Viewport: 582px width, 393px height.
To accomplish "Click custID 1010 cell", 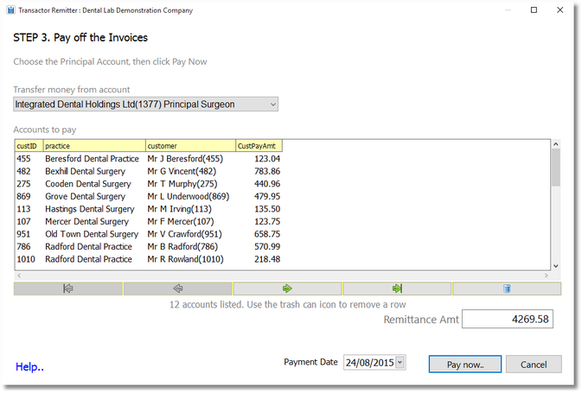I will tap(26, 259).
